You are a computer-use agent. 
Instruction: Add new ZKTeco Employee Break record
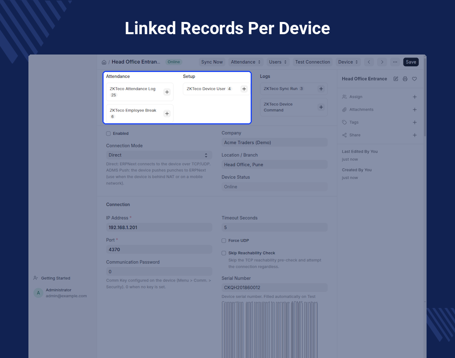coord(167,114)
